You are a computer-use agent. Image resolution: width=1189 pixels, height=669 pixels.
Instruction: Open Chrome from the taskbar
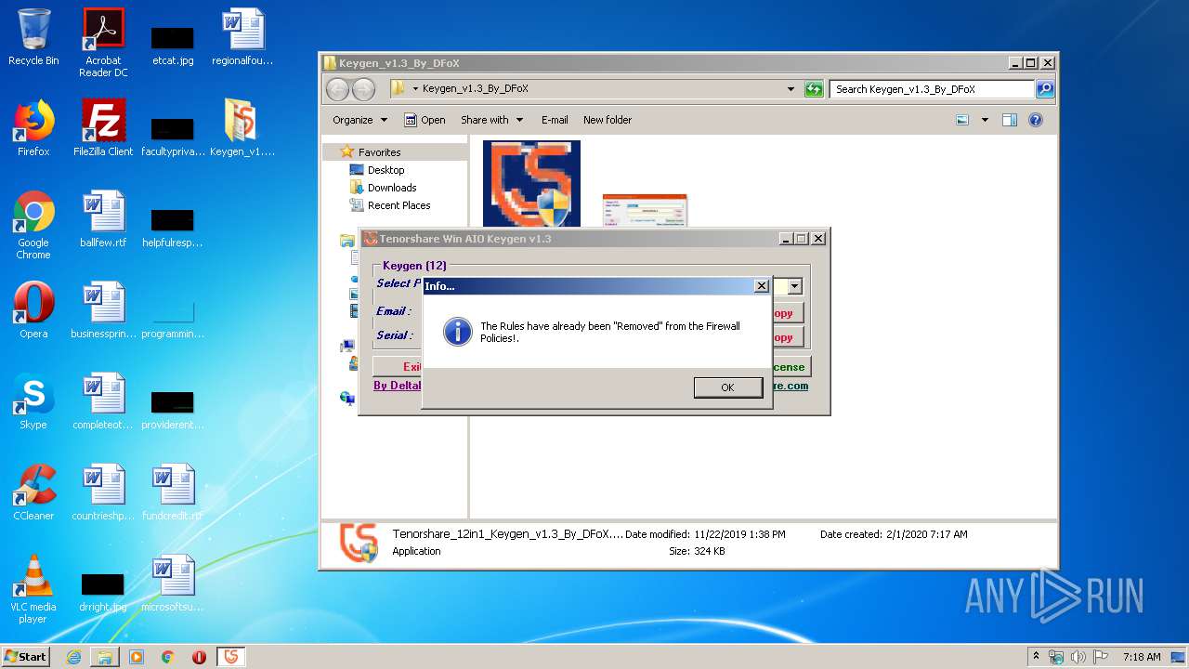(167, 657)
